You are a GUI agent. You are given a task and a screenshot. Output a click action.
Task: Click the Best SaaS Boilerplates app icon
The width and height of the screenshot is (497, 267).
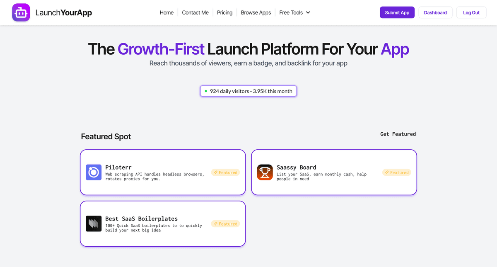(94, 224)
